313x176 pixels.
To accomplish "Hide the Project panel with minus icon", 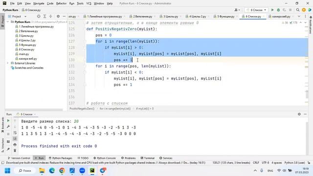I will point(64,16).
